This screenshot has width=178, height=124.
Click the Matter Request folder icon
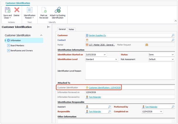click(147, 45)
